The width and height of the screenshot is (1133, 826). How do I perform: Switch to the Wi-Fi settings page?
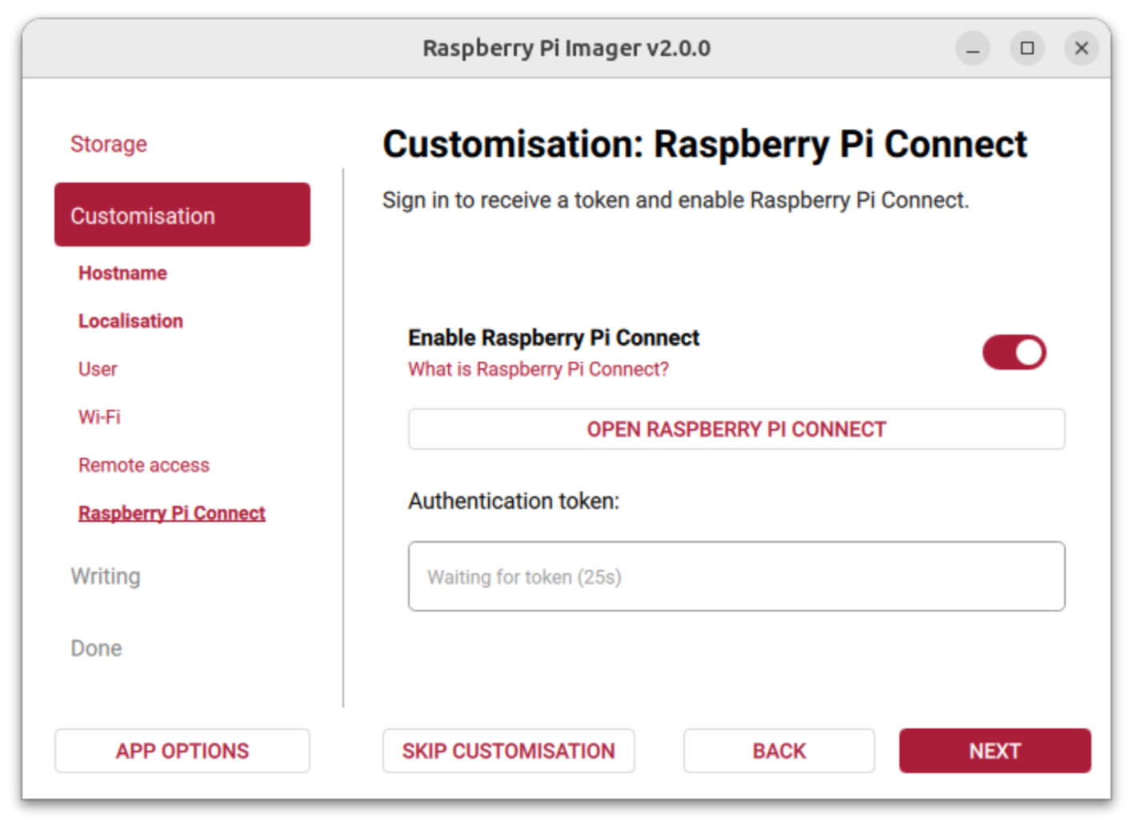99,417
